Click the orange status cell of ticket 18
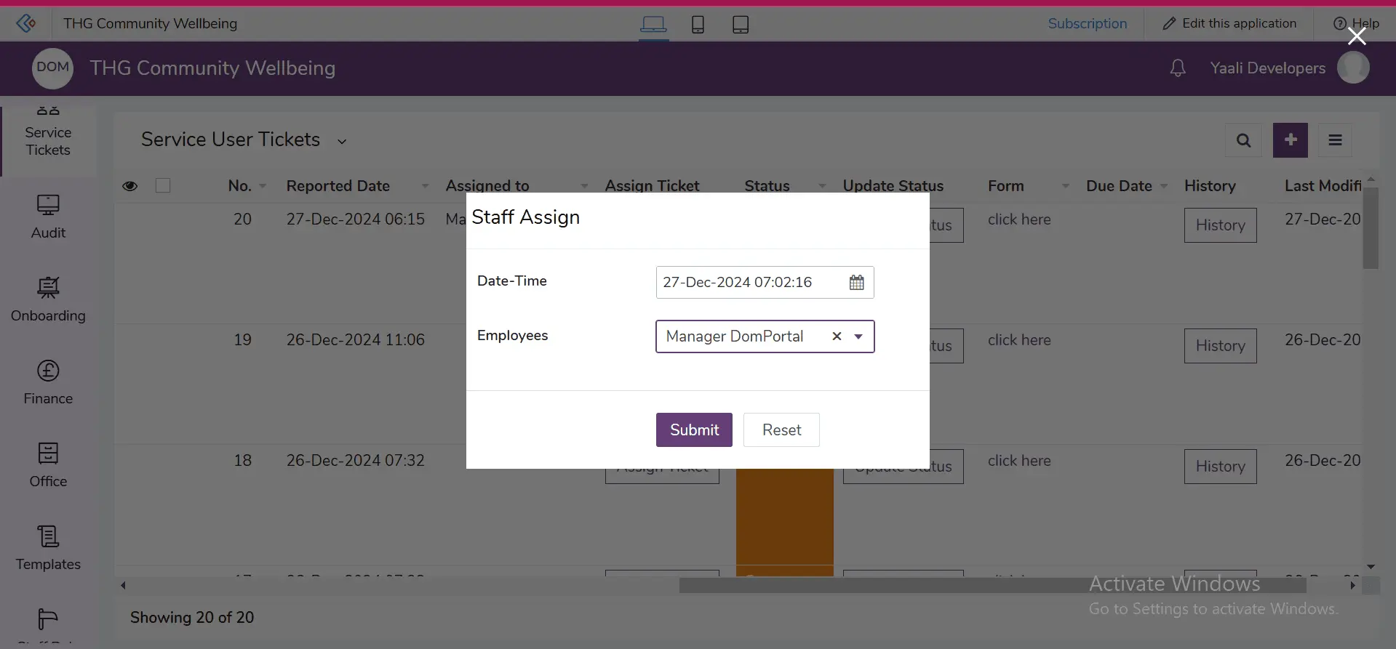 point(784,516)
